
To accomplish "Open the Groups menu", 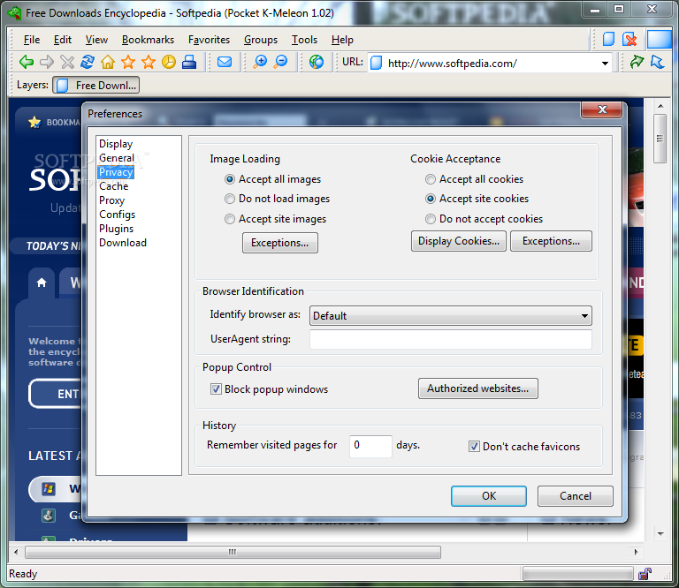I will (261, 40).
